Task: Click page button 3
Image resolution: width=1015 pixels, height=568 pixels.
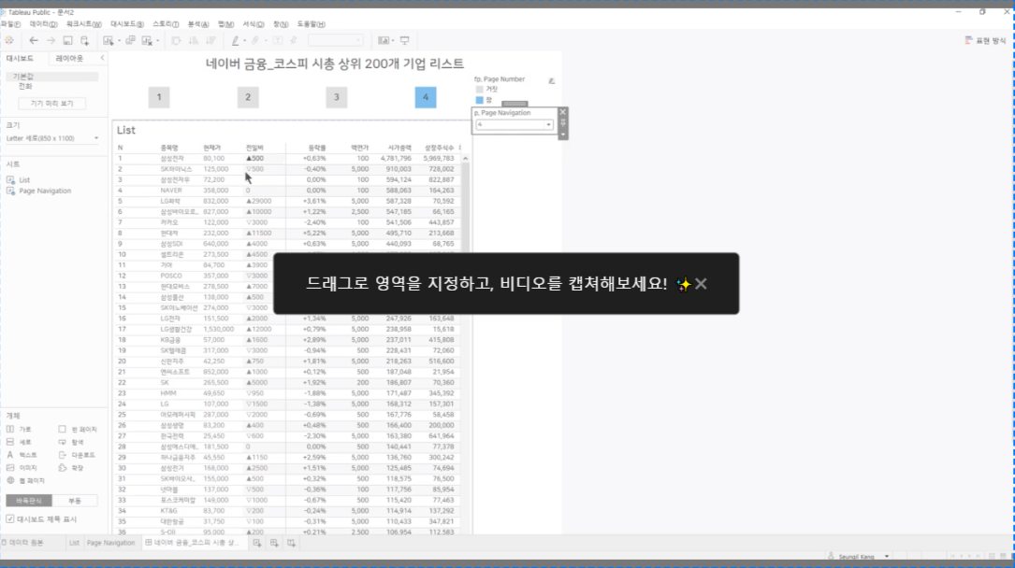Action: coord(336,97)
